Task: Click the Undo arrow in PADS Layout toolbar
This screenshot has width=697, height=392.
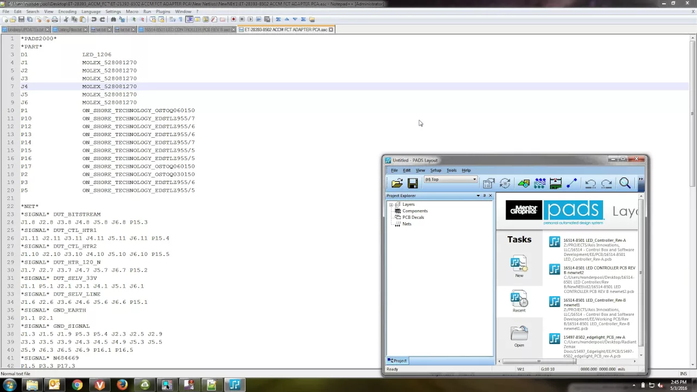Action: [x=590, y=183]
